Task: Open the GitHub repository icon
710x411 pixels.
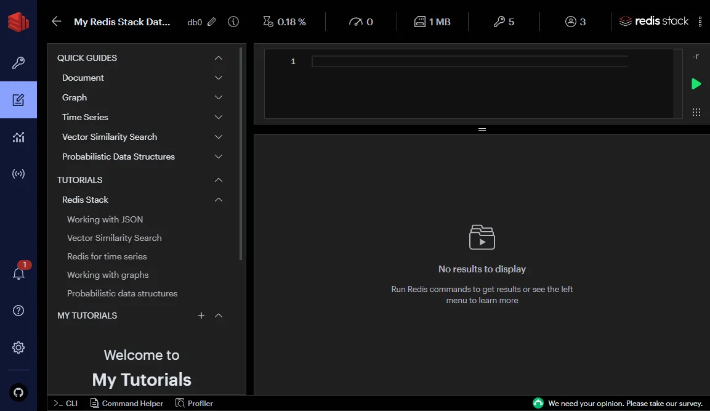Action: [18, 392]
